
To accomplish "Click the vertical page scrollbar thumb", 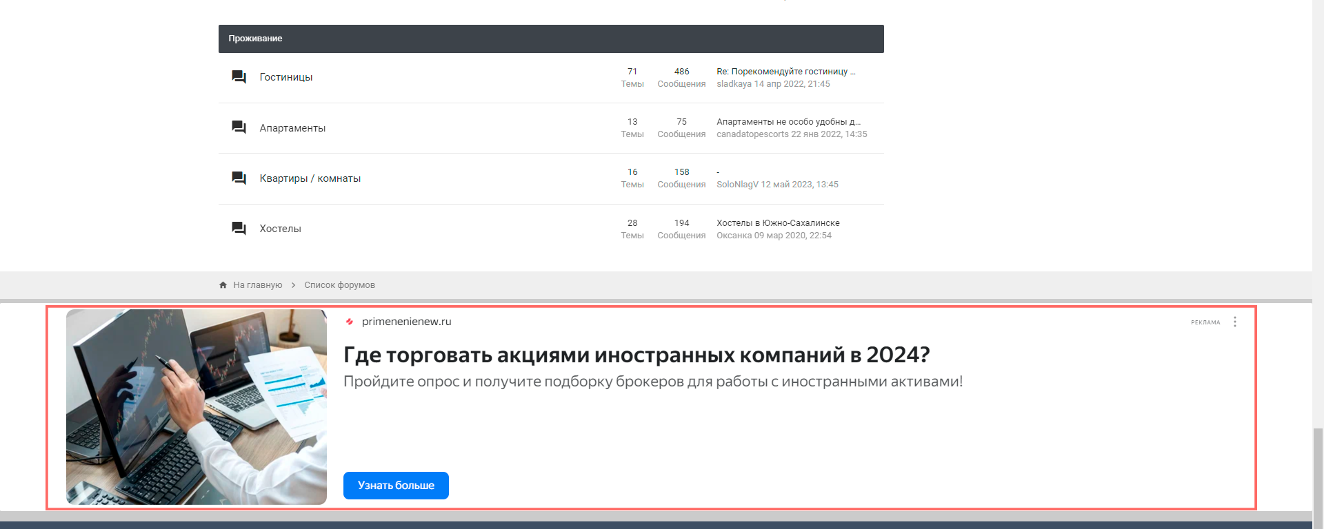I will click(x=1318, y=477).
